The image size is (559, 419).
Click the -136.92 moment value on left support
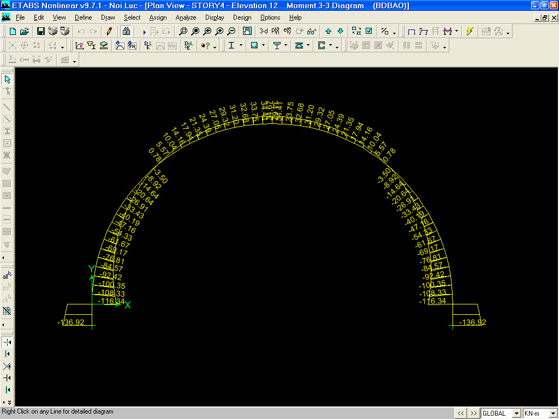click(71, 322)
